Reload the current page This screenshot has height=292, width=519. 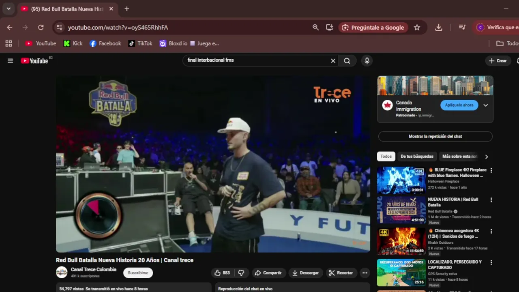pyautogui.click(x=41, y=27)
